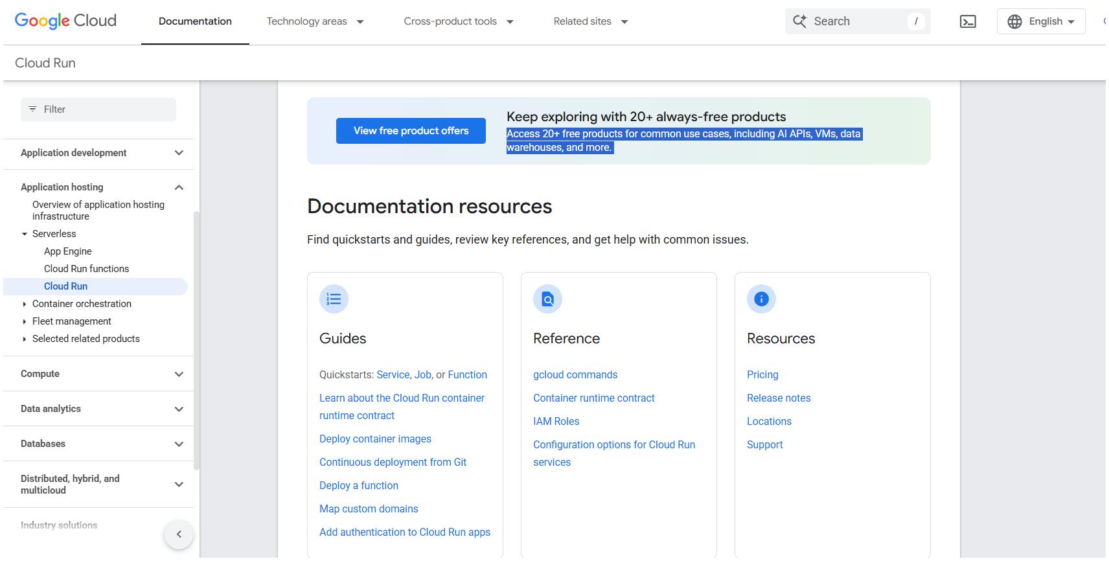The image size is (1109, 561).
Task: Open the Job quickstart link
Action: [423, 374]
